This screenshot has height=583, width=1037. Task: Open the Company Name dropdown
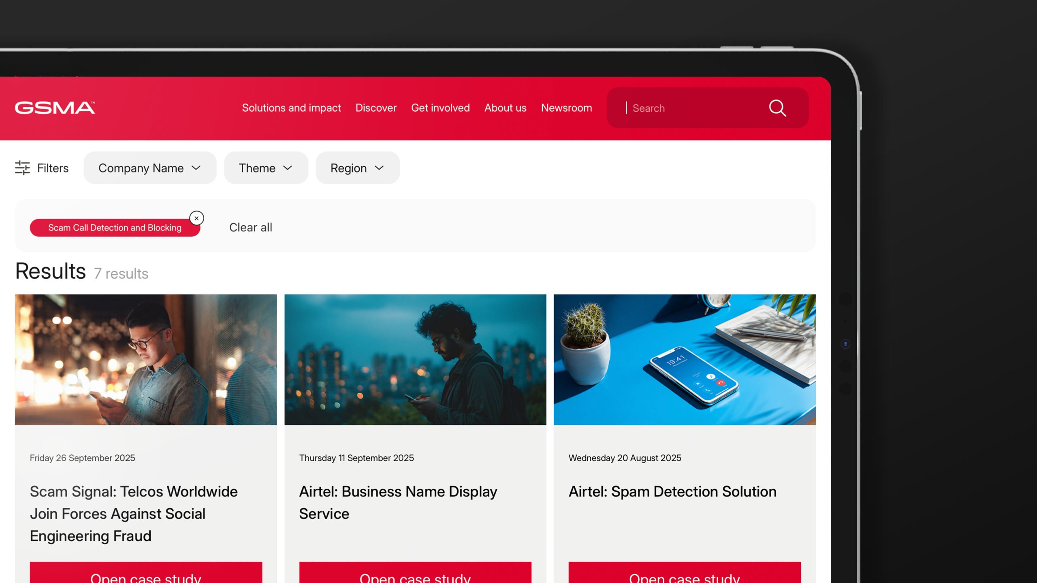tap(149, 167)
